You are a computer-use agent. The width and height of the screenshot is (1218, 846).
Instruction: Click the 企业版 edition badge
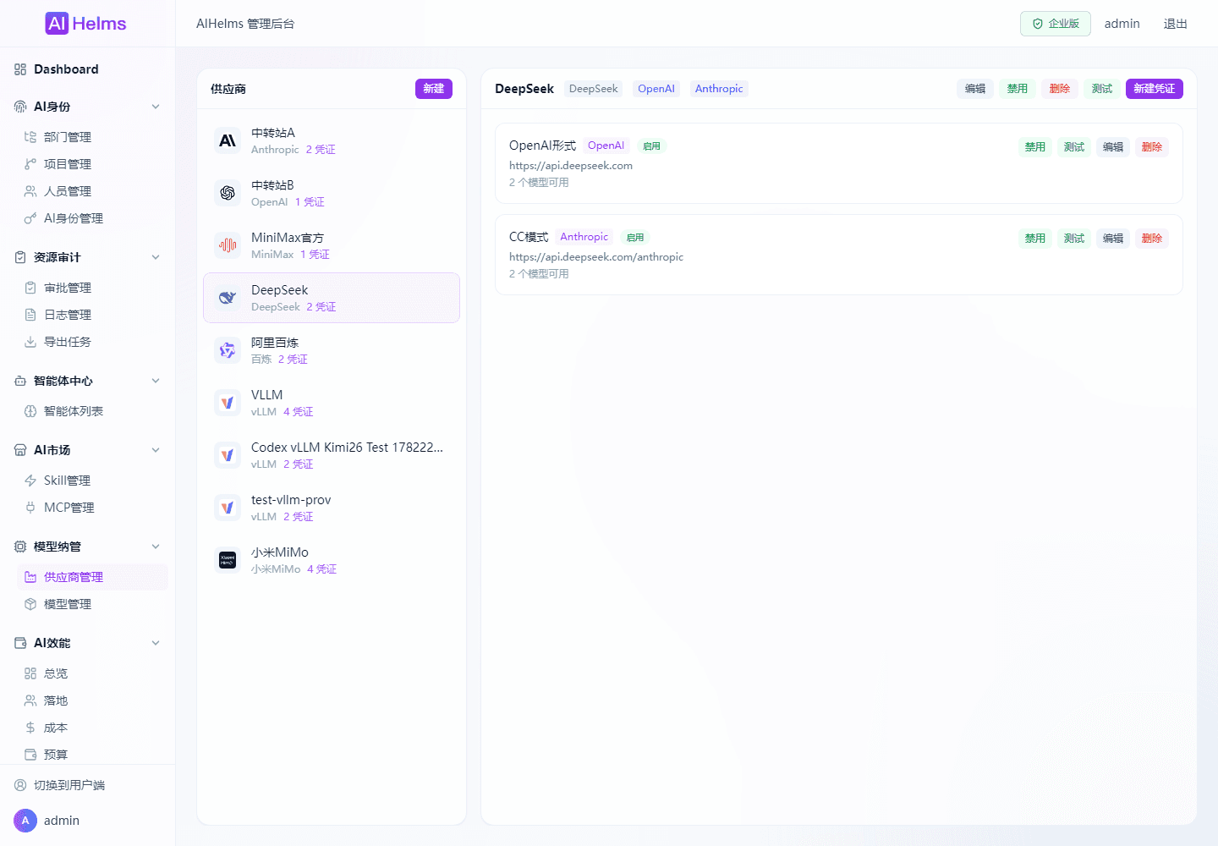[1056, 24]
